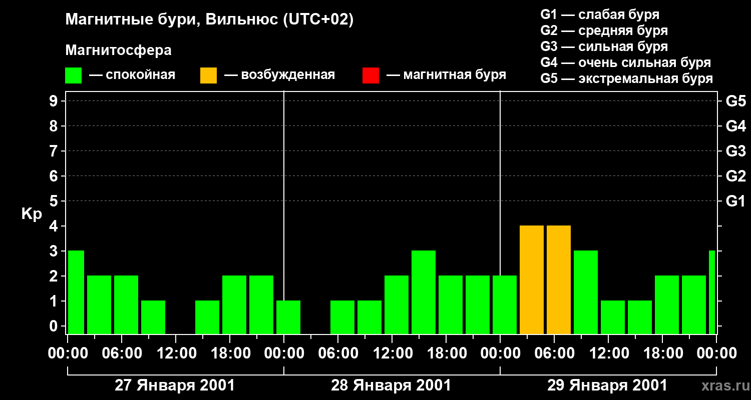751x400 pixels.
Task: Click the first green Kp 3 bar at 27 January 00:00
Action: click(76, 292)
